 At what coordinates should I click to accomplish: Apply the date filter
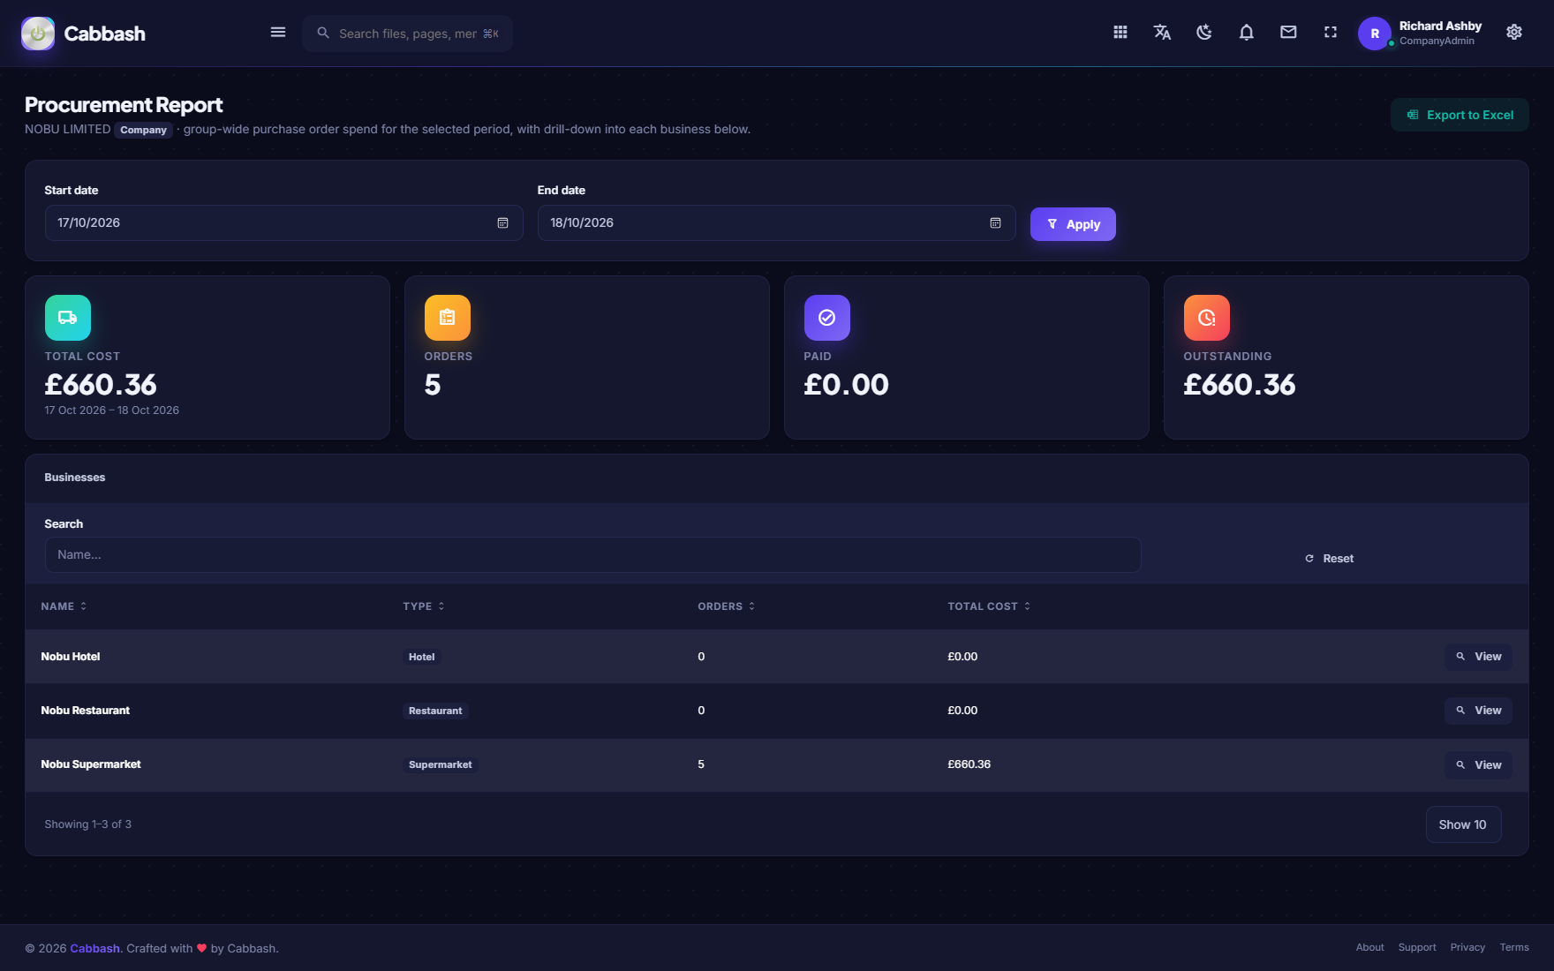coord(1073,224)
